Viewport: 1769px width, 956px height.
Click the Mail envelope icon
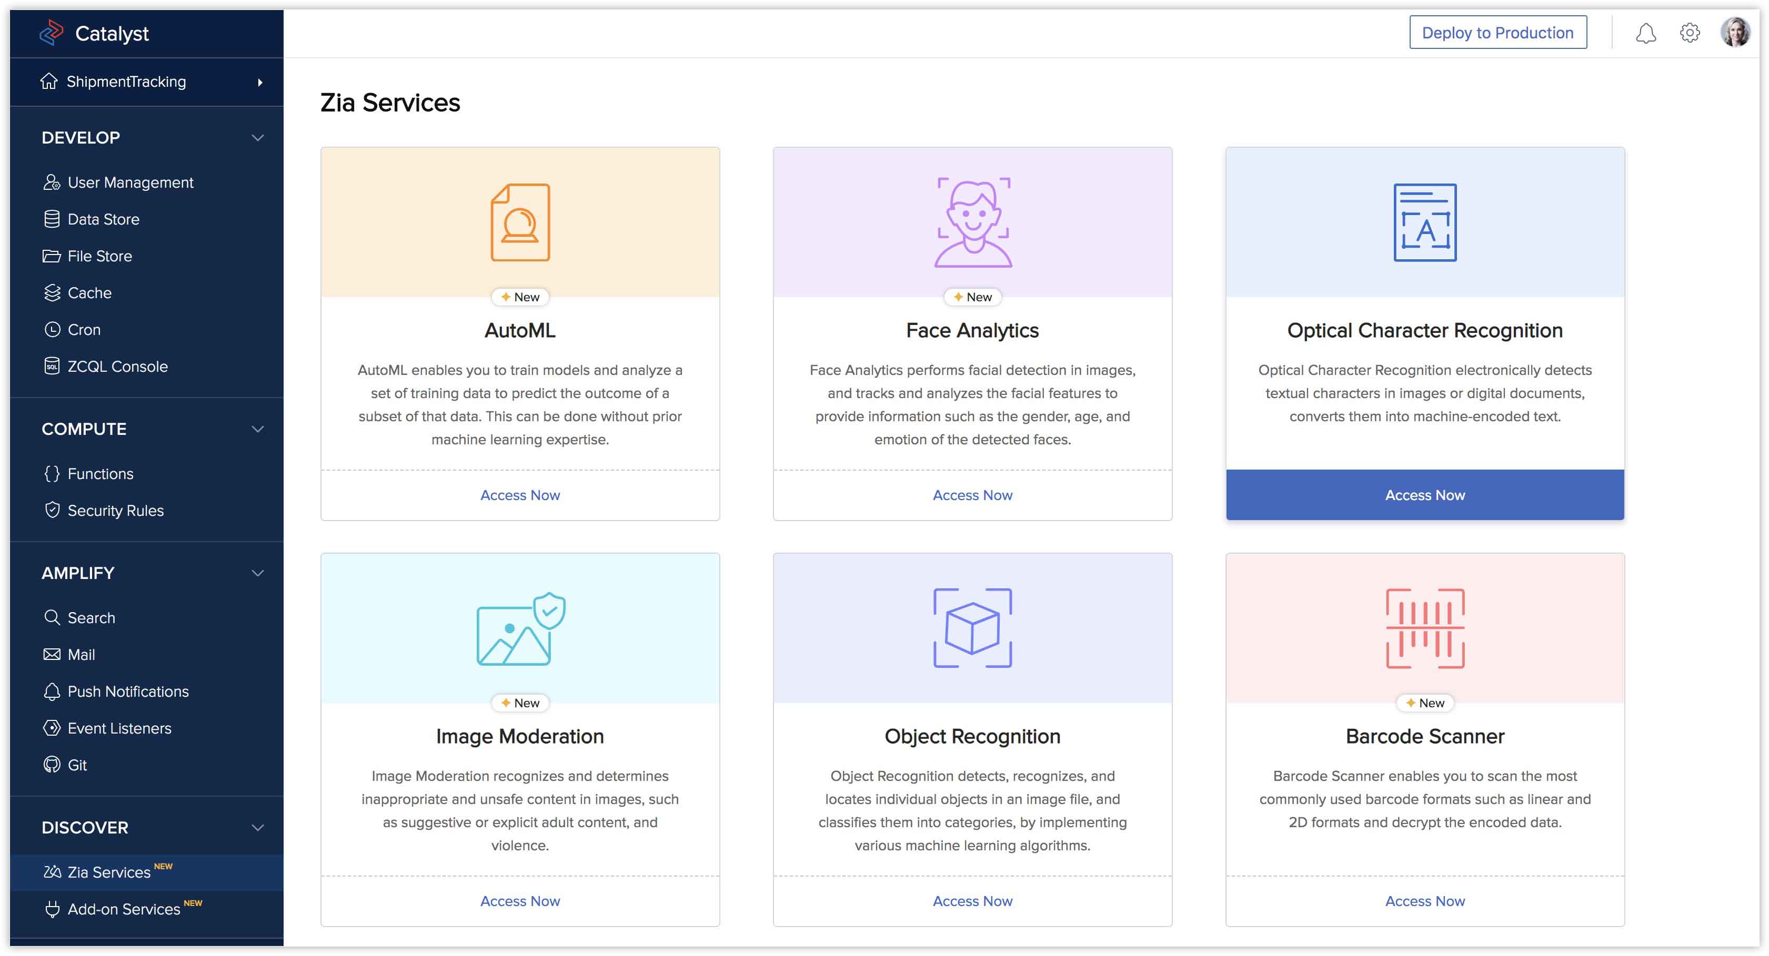coord(52,654)
